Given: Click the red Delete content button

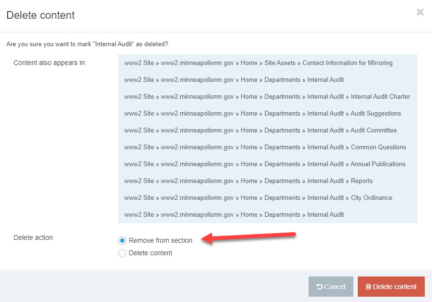Looking at the screenshot, I should pyautogui.click(x=391, y=287).
